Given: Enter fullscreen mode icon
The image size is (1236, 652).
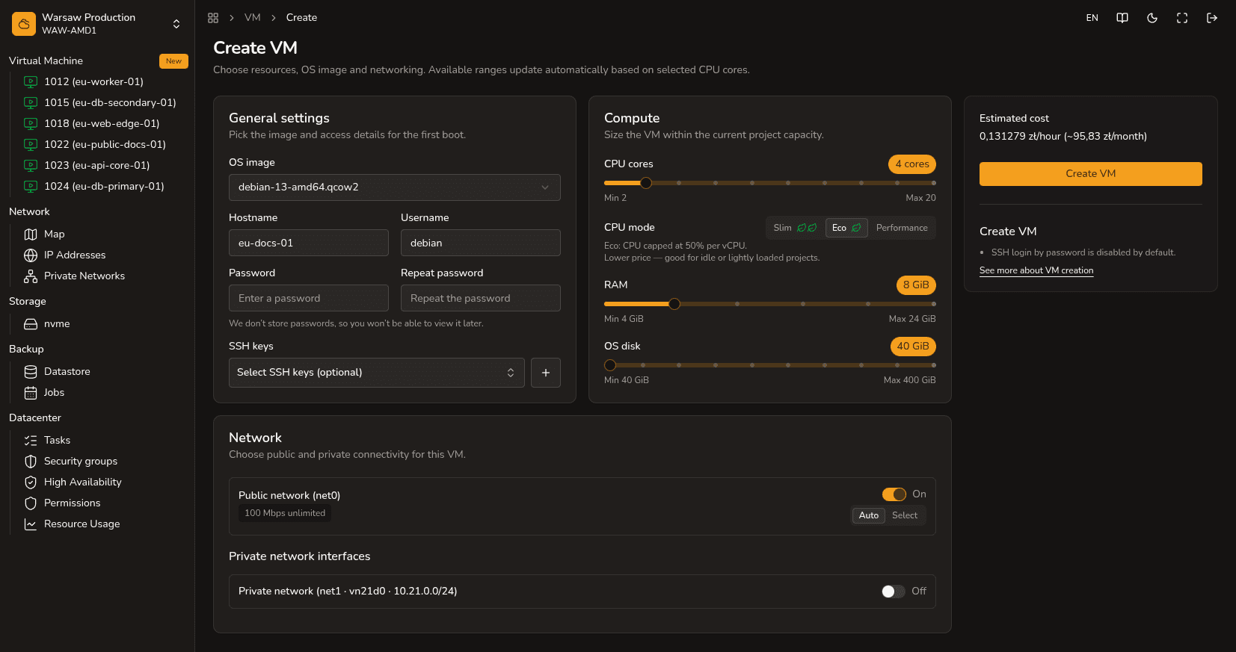Looking at the screenshot, I should click(1182, 18).
